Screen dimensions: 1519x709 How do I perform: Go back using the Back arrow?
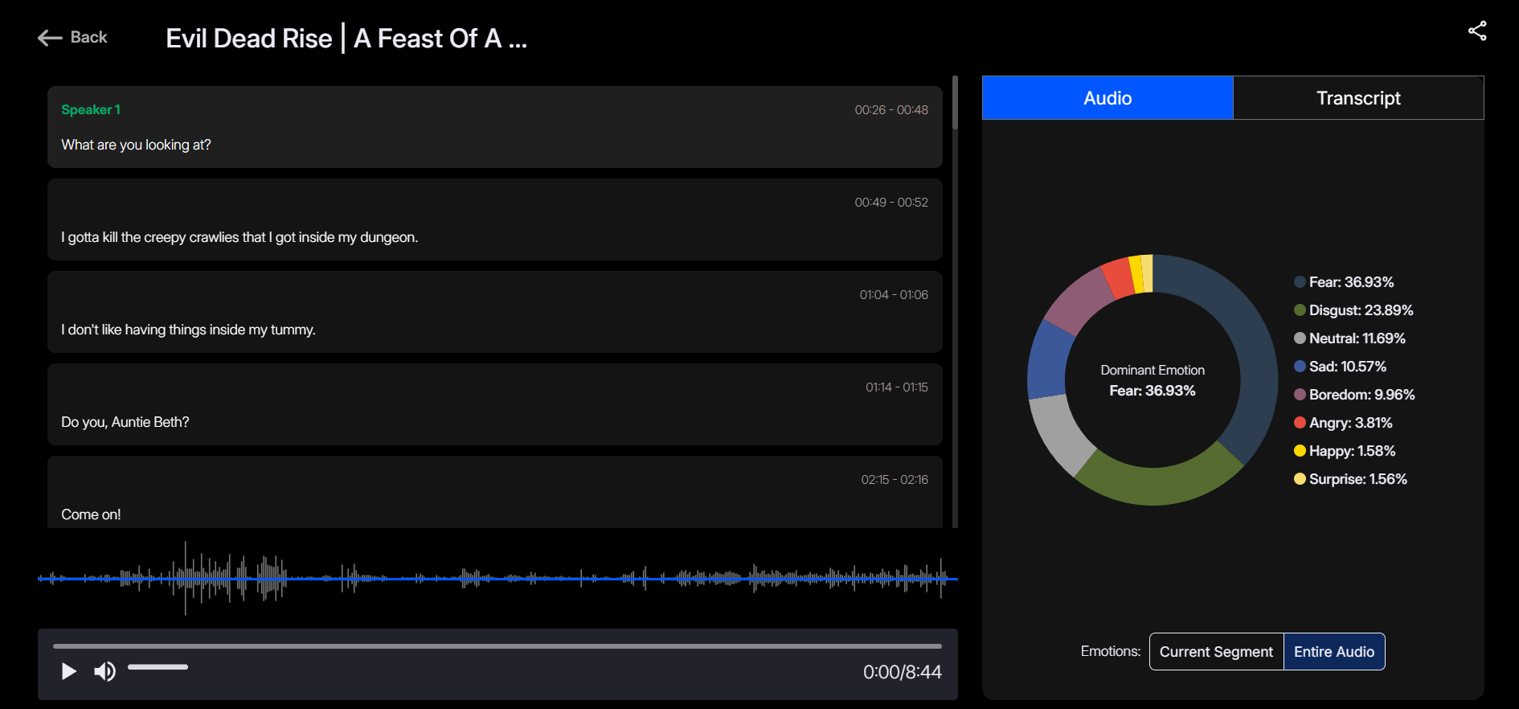click(72, 37)
